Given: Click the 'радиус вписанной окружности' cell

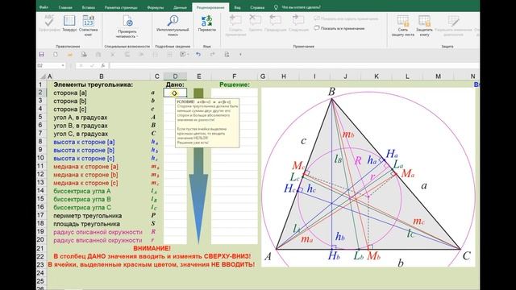Looking at the screenshot, I should [x=98, y=240].
